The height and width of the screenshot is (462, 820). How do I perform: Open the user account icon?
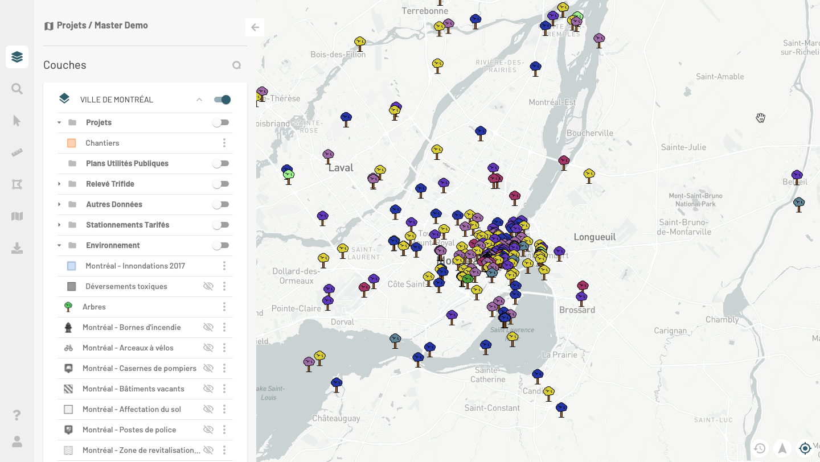[17, 442]
